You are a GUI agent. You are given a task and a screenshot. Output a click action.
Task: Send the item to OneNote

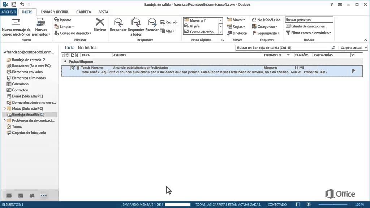237,33
